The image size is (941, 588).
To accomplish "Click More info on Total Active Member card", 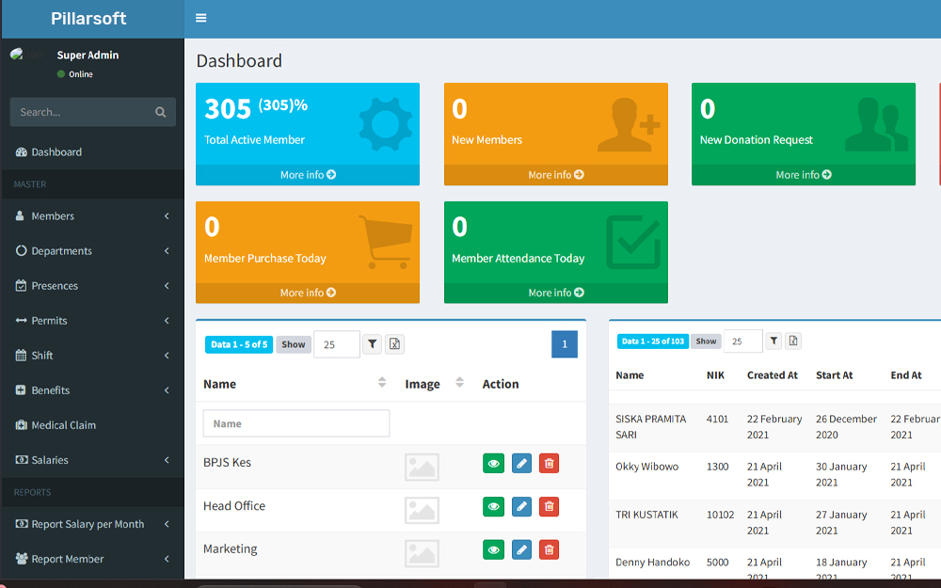I will pos(307,174).
